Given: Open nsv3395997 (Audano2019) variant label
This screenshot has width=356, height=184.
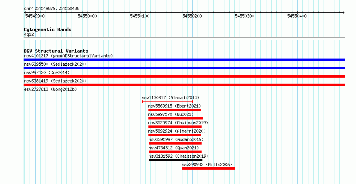Looking at the screenshot, I should pyautogui.click(x=176, y=139).
